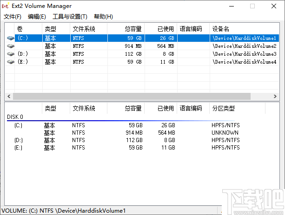Click the status bar VOLUME: (C:) text

click(63, 211)
